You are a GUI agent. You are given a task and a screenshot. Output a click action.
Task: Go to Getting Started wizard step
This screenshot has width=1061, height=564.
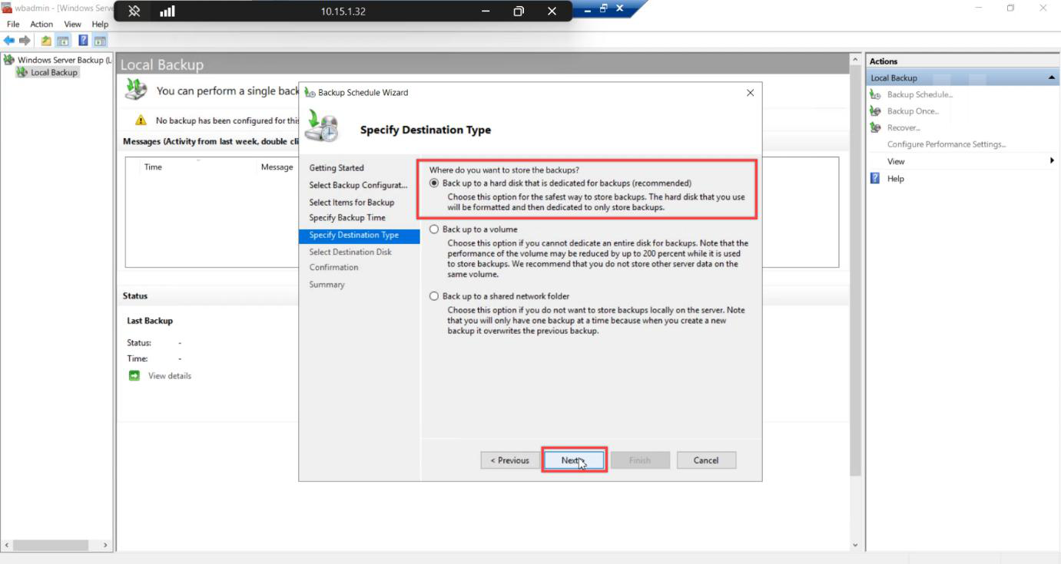337,168
